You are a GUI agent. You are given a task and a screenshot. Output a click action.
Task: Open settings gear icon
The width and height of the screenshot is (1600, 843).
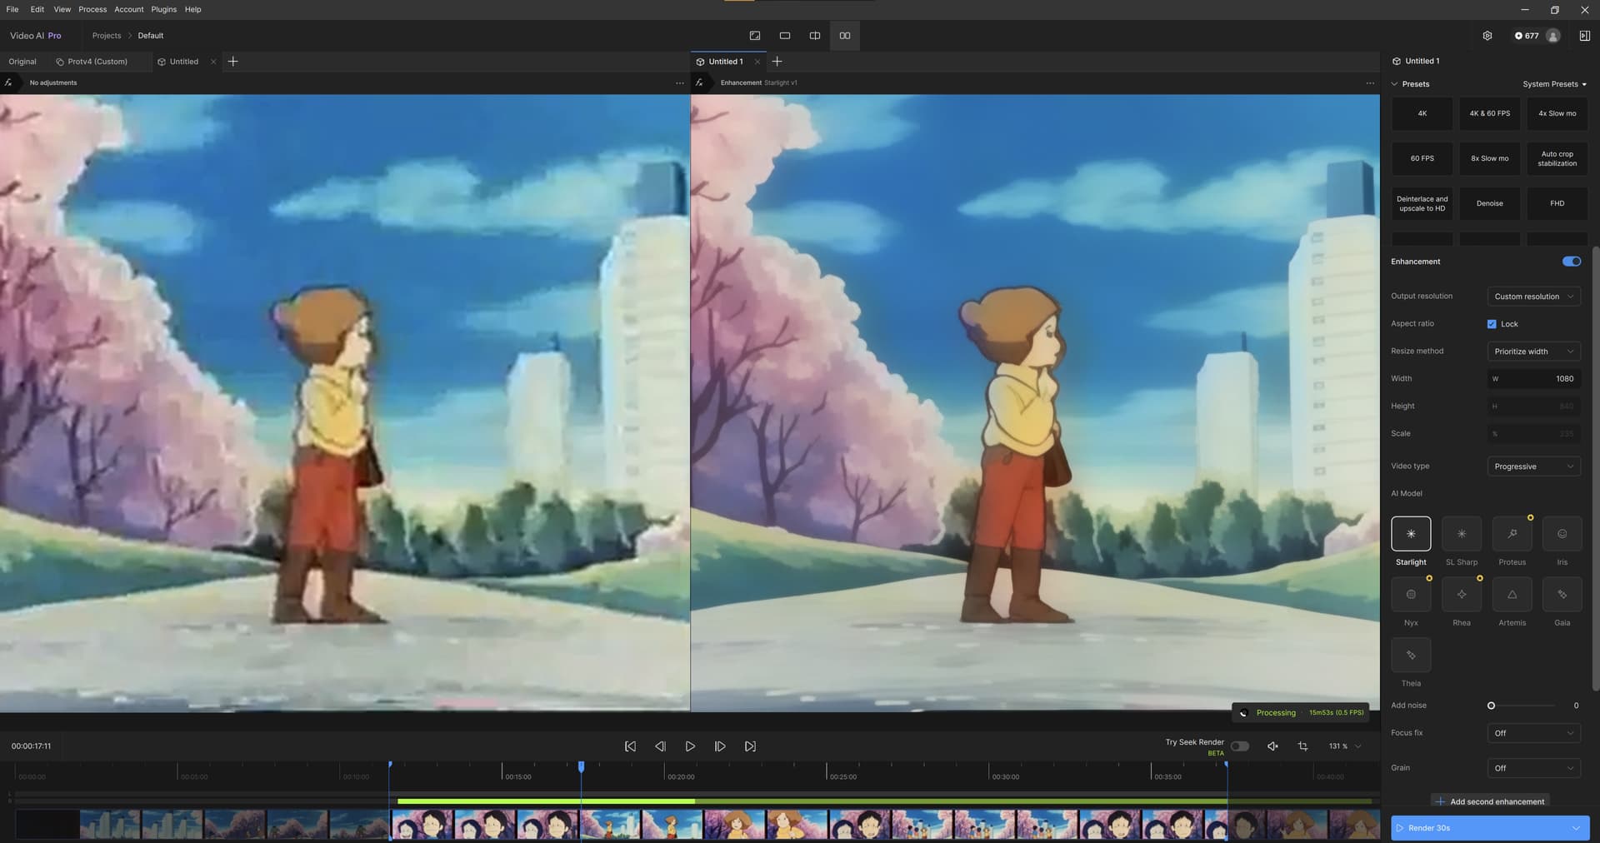click(1487, 36)
